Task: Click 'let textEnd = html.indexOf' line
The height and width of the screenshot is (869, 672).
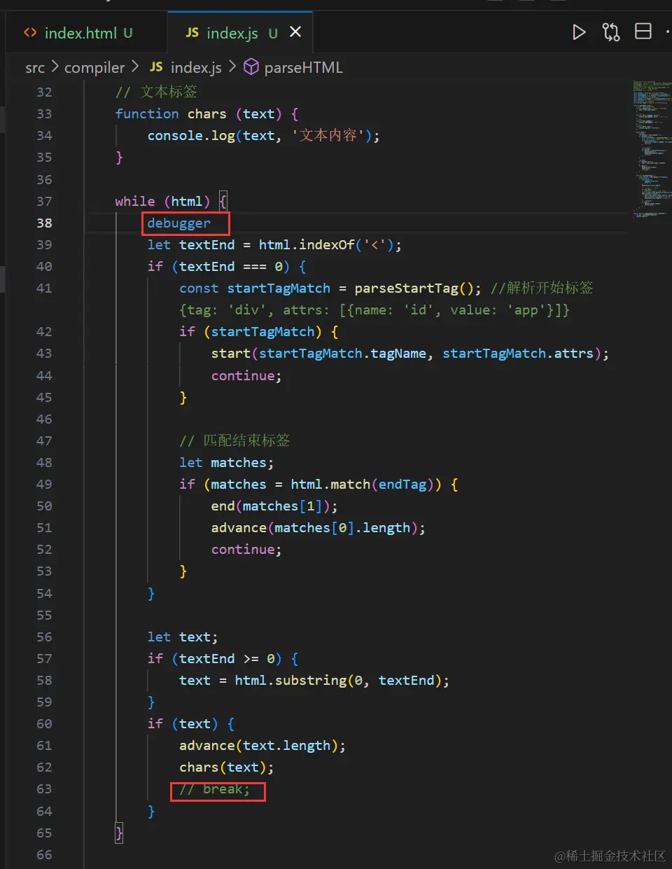Action: point(274,245)
